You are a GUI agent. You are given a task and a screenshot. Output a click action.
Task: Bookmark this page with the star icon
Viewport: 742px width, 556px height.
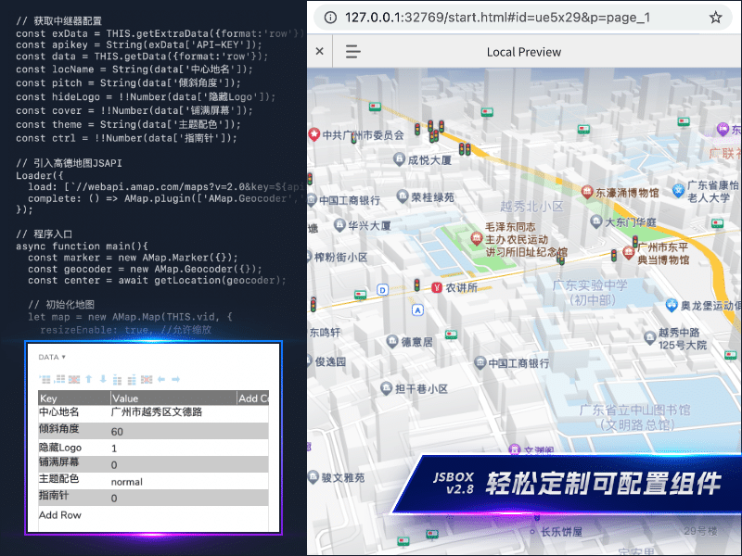pyautogui.click(x=715, y=18)
